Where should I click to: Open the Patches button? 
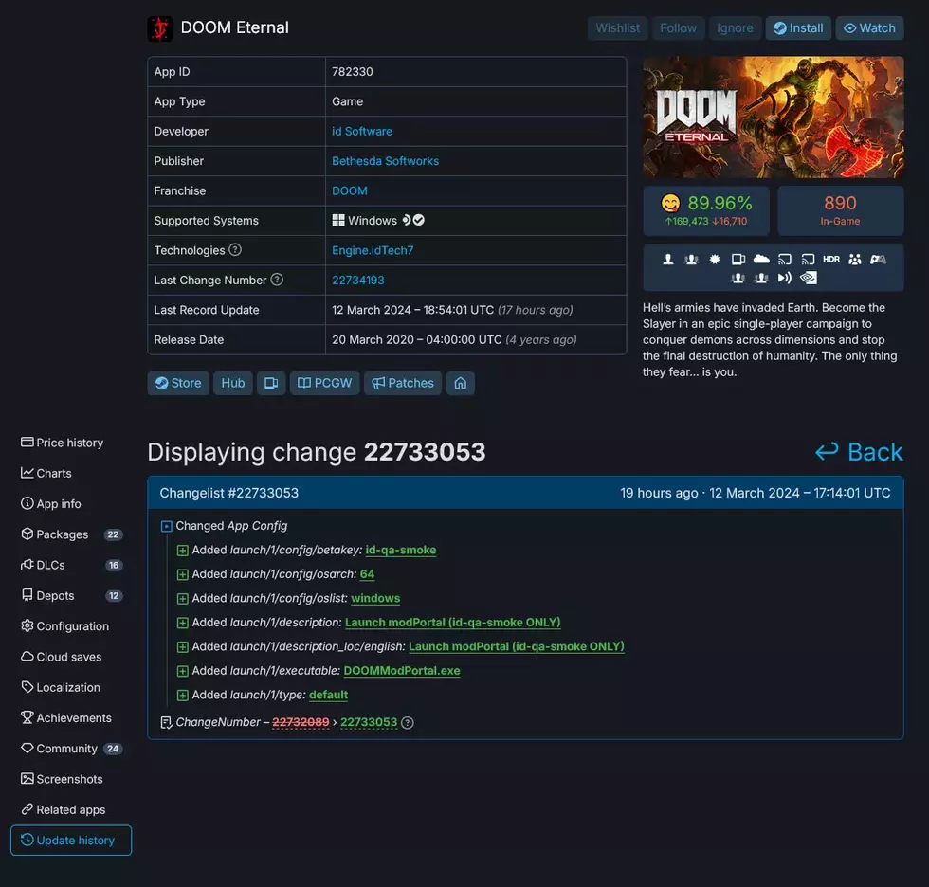(x=403, y=383)
